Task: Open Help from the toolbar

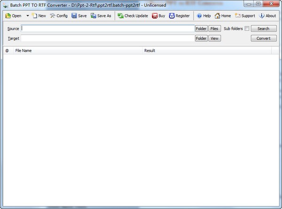Action: 204,15
